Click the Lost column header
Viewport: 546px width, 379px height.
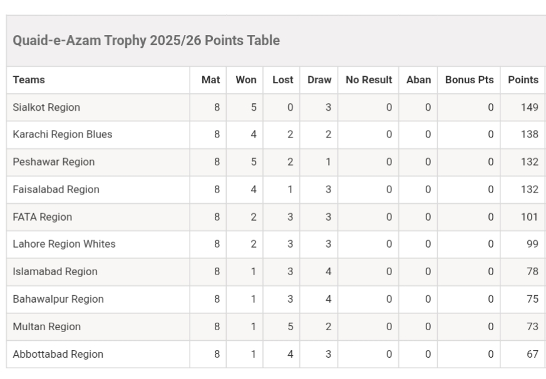283,80
